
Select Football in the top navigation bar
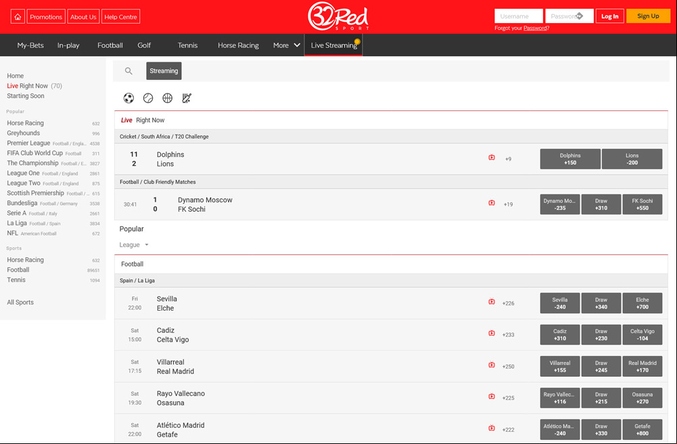(x=110, y=45)
